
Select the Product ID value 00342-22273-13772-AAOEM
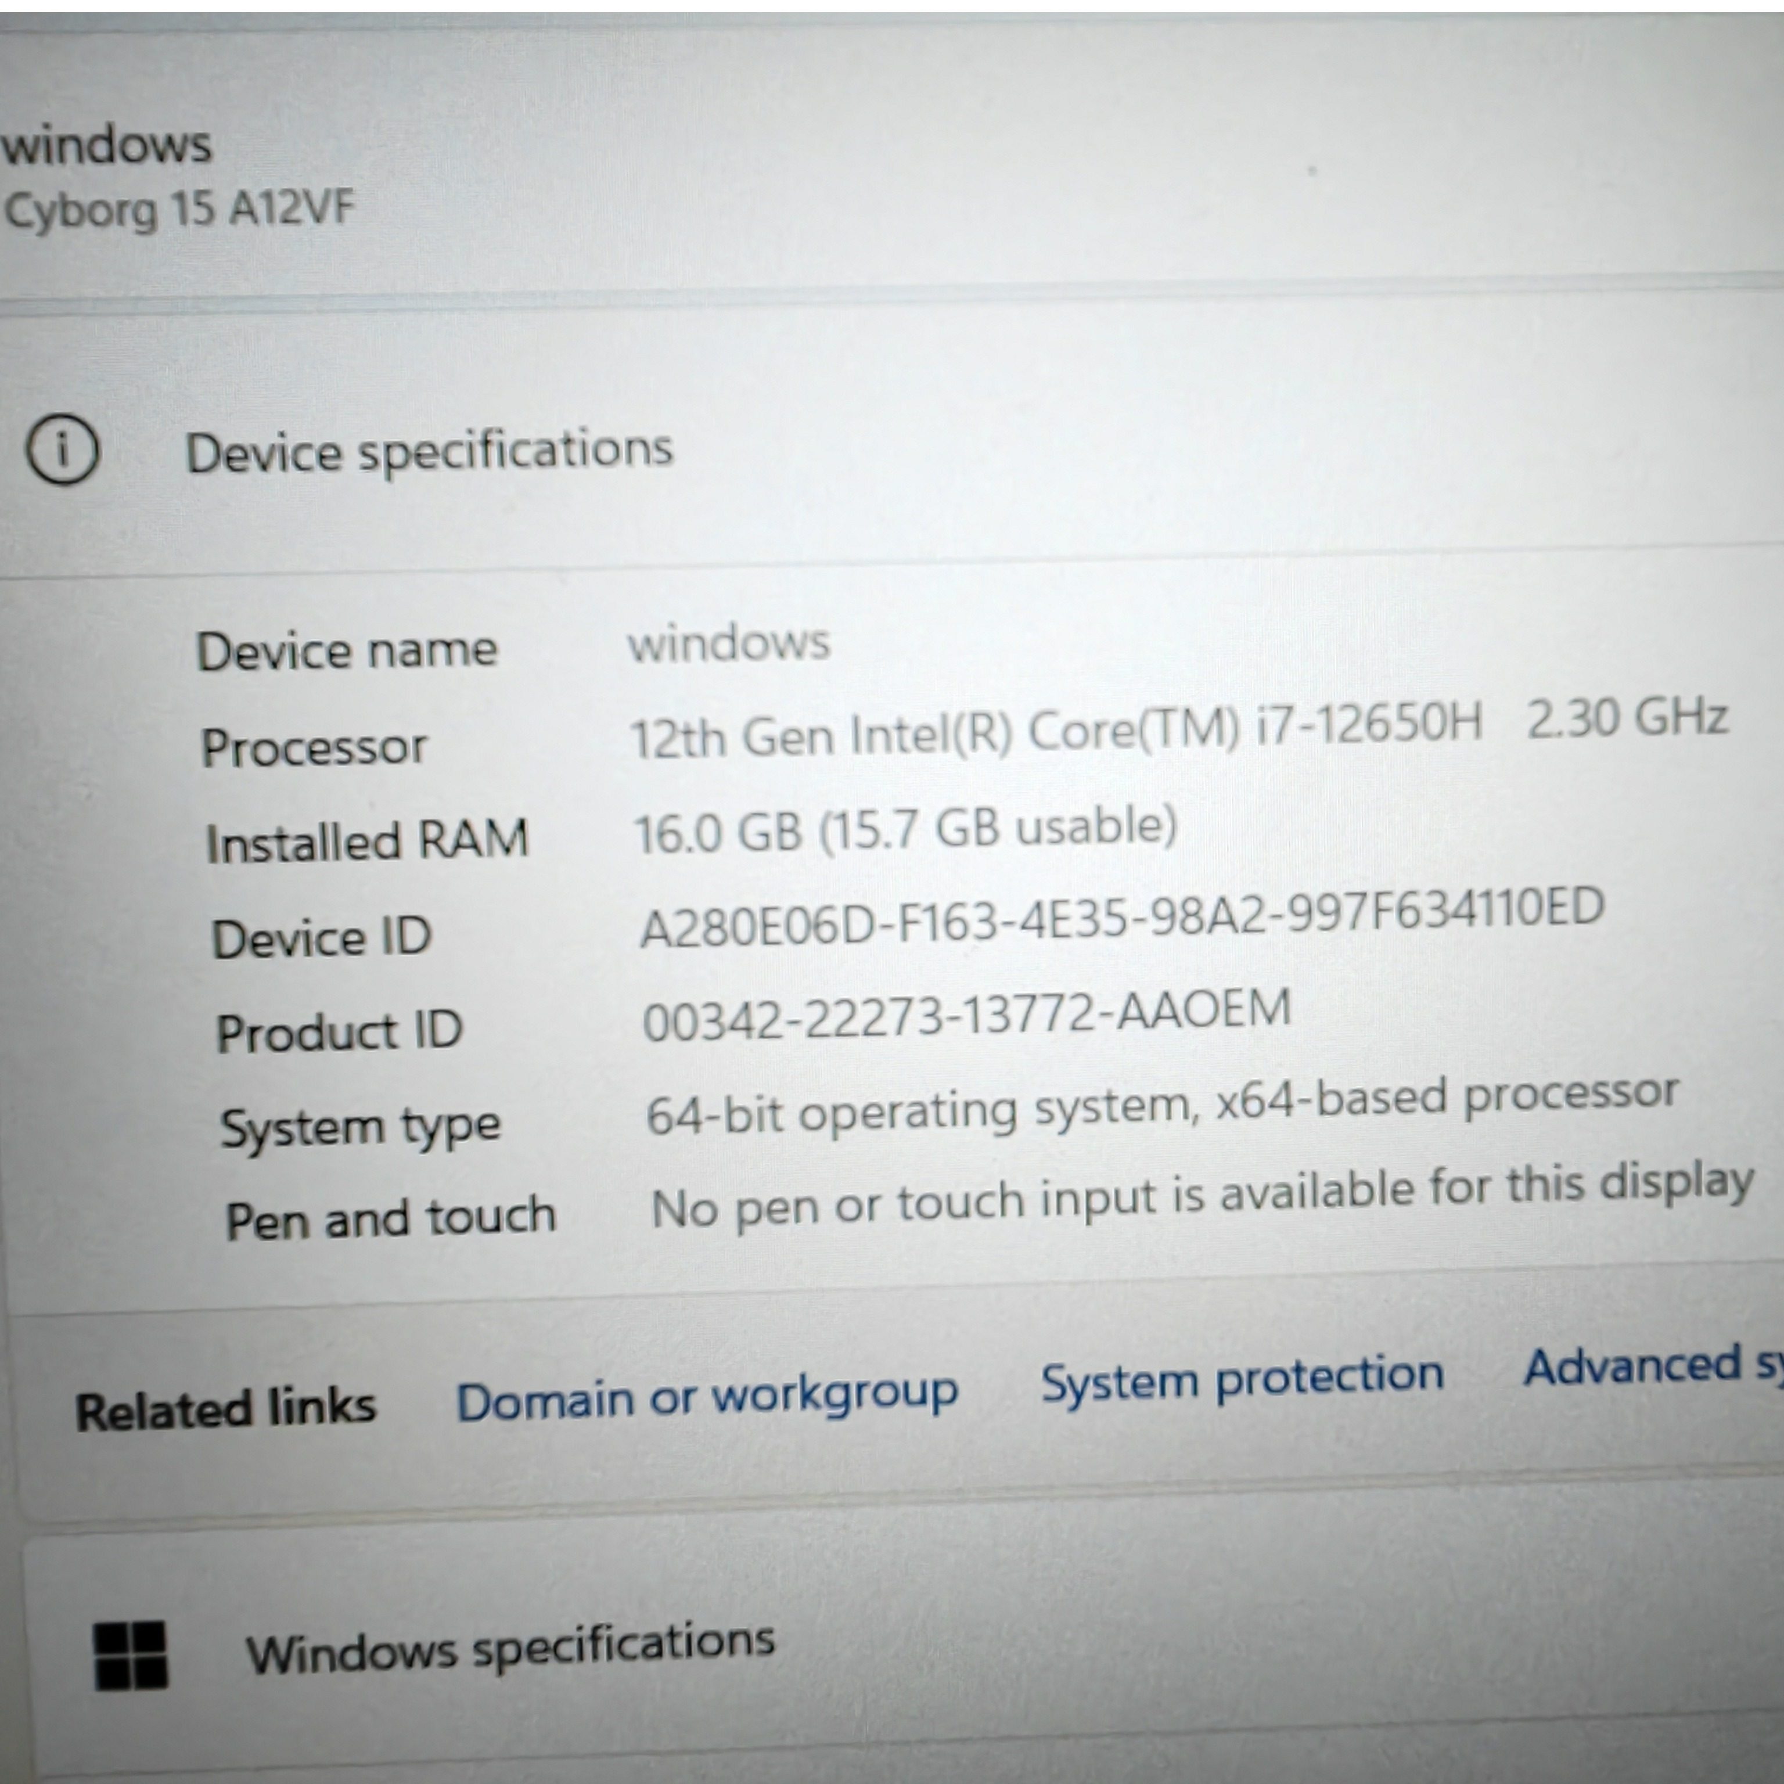[967, 1015]
